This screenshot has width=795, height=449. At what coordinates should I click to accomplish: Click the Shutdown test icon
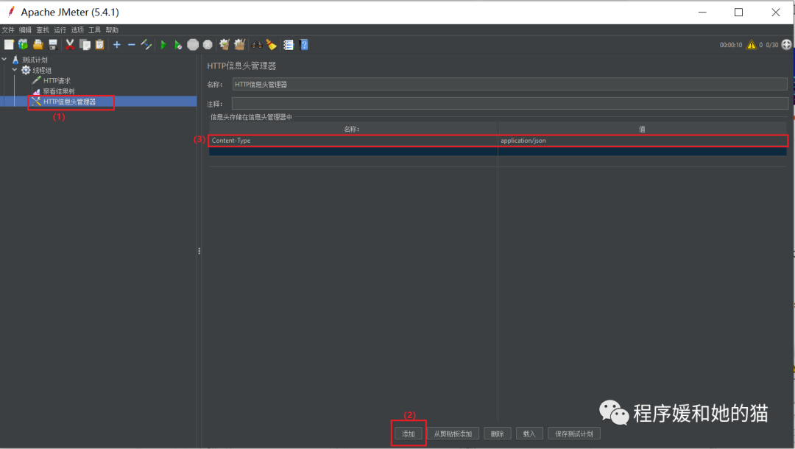pyautogui.click(x=208, y=45)
